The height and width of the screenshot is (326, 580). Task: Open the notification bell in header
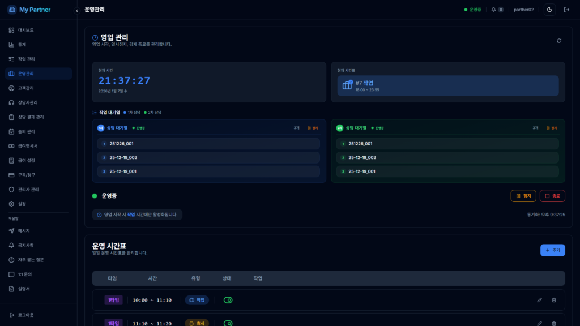pyautogui.click(x=494, y=10)
